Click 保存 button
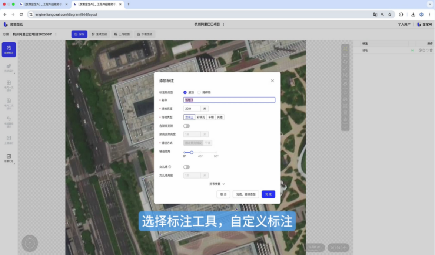The width and height of the screenshot is (435, 255). 79,34
